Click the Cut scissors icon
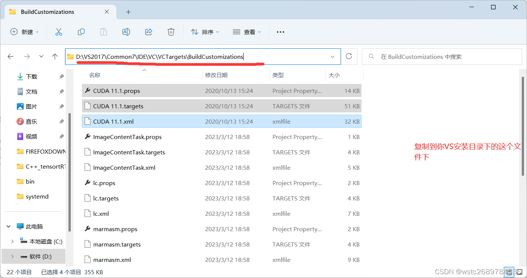 coord(59,32)
